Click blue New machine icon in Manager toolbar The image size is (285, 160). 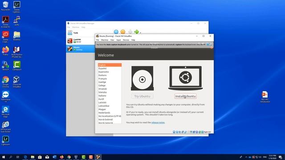point(116,32)
